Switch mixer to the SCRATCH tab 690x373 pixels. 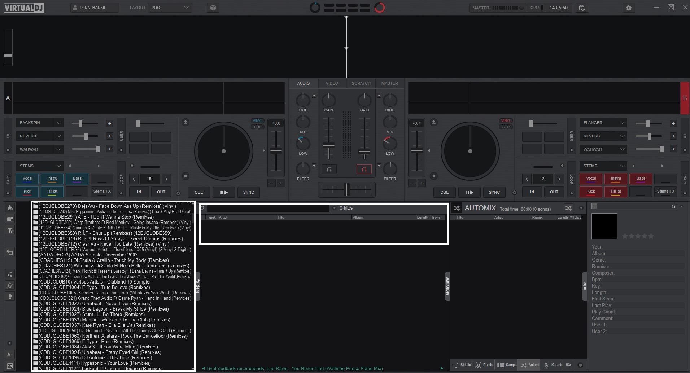pyautogui.click(x=361, y=83)
